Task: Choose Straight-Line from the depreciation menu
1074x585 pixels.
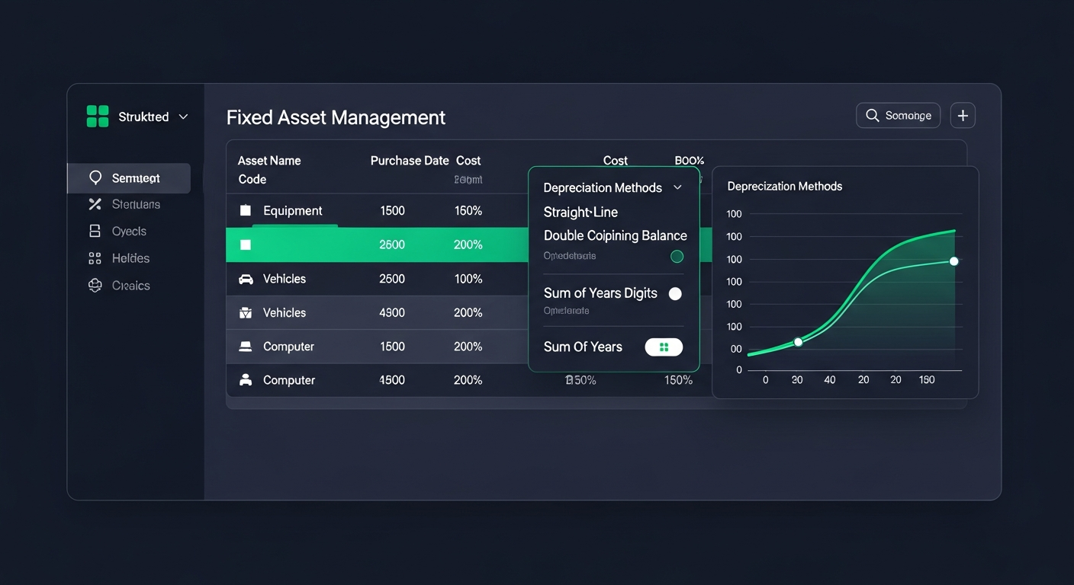Action: point(580,213)
